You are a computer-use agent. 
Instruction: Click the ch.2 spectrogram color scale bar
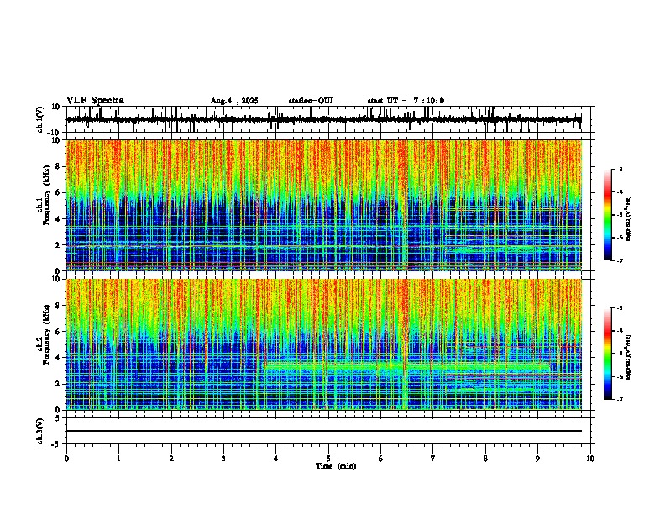pyautogui.click(x=608, y=354)
